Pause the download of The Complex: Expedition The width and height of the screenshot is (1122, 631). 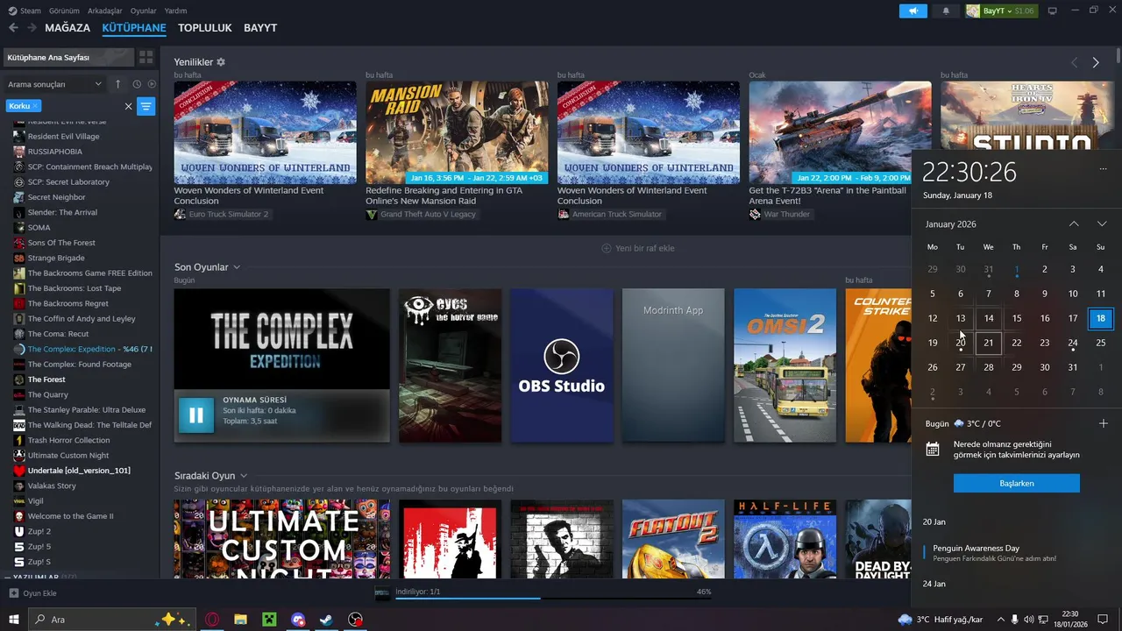196,415
